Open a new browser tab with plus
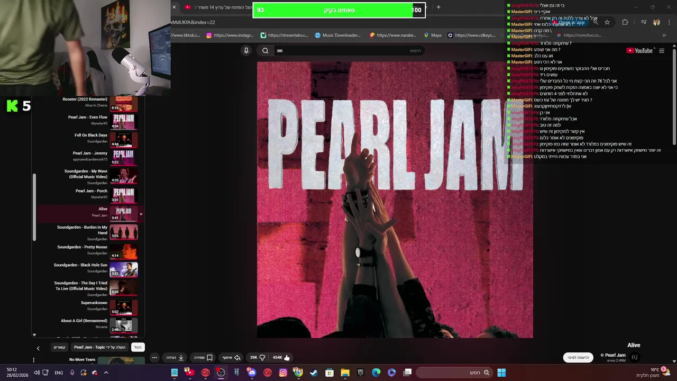This screenshot has height=381, width=677. point(438,7)
